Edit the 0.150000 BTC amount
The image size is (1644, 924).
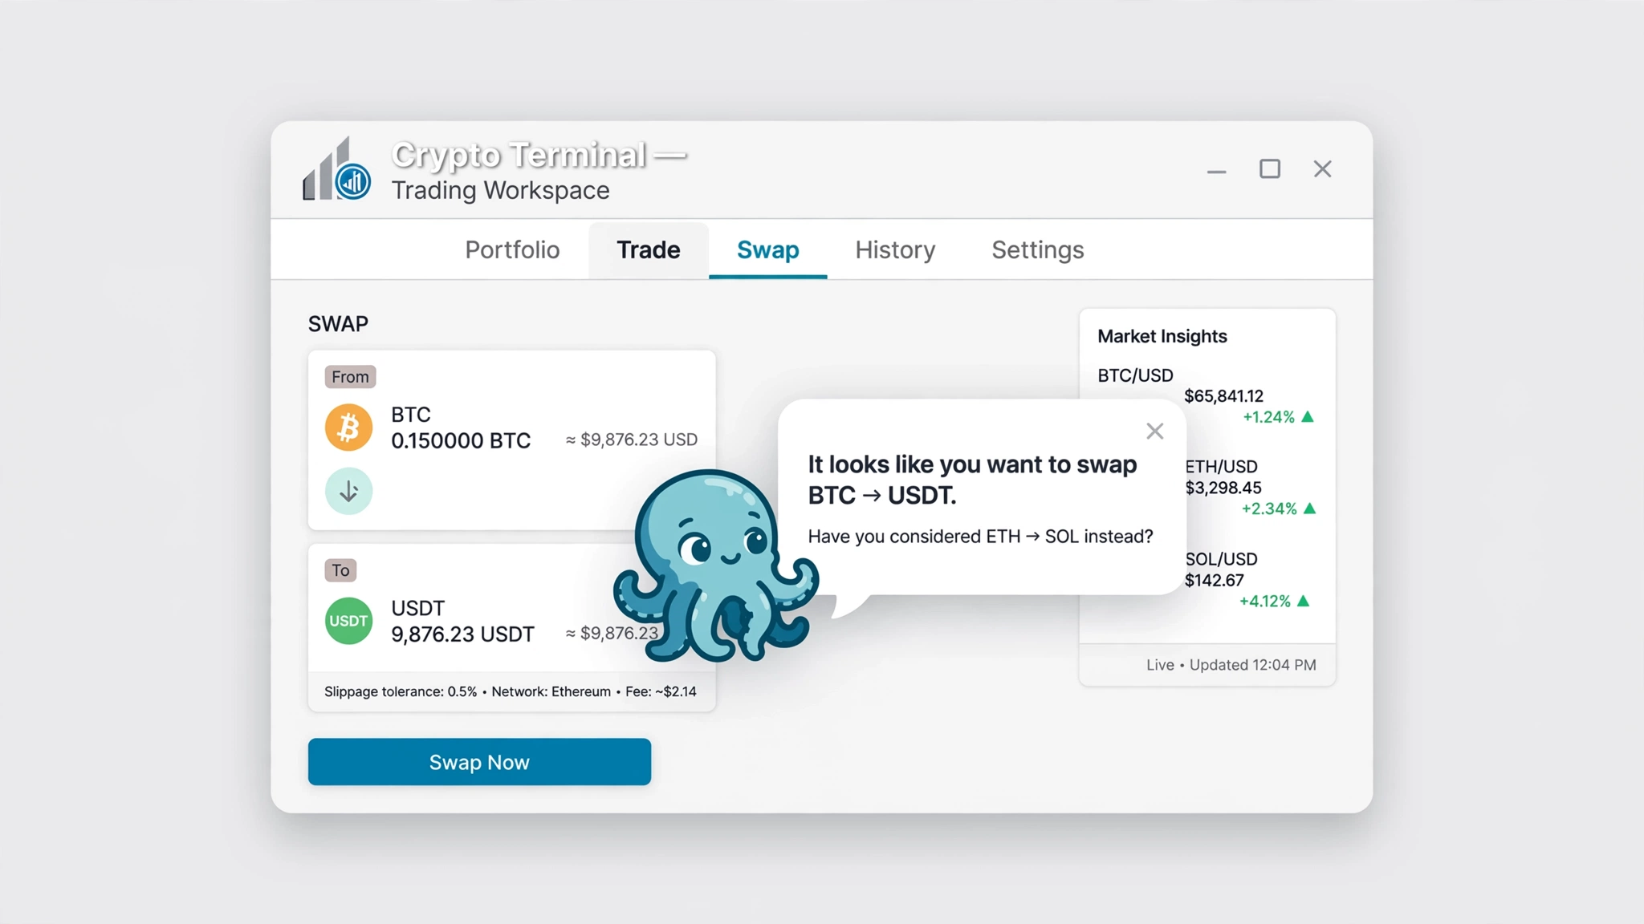click(461, 441)
